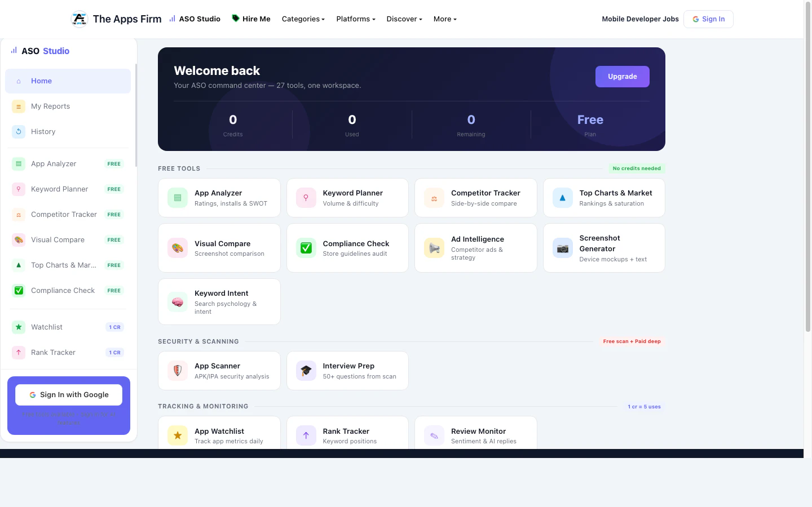Click the Interview Prep graduation cap icon
The height and width of the screenshot is (507, 812).
306,371
